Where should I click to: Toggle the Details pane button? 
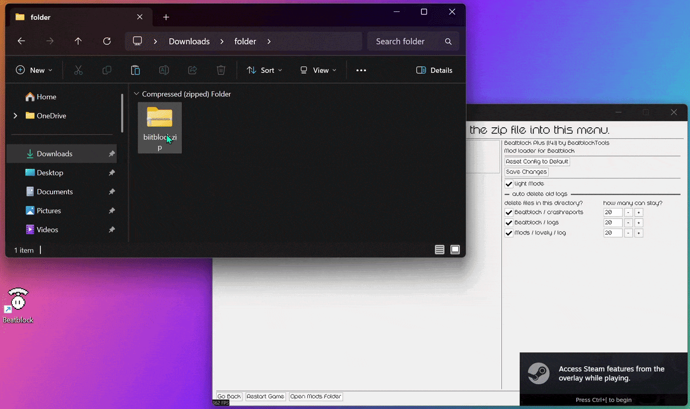[434, 70]
